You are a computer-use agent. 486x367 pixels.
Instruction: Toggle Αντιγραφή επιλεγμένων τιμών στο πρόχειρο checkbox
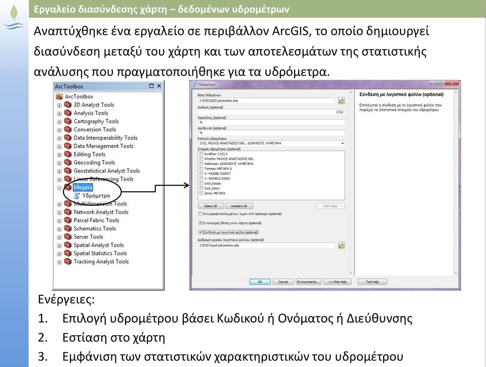[x=200, y=214]
